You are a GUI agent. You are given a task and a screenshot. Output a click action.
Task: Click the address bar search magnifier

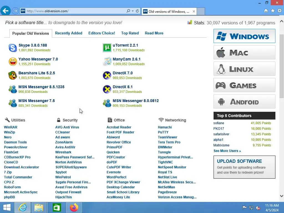128,11
